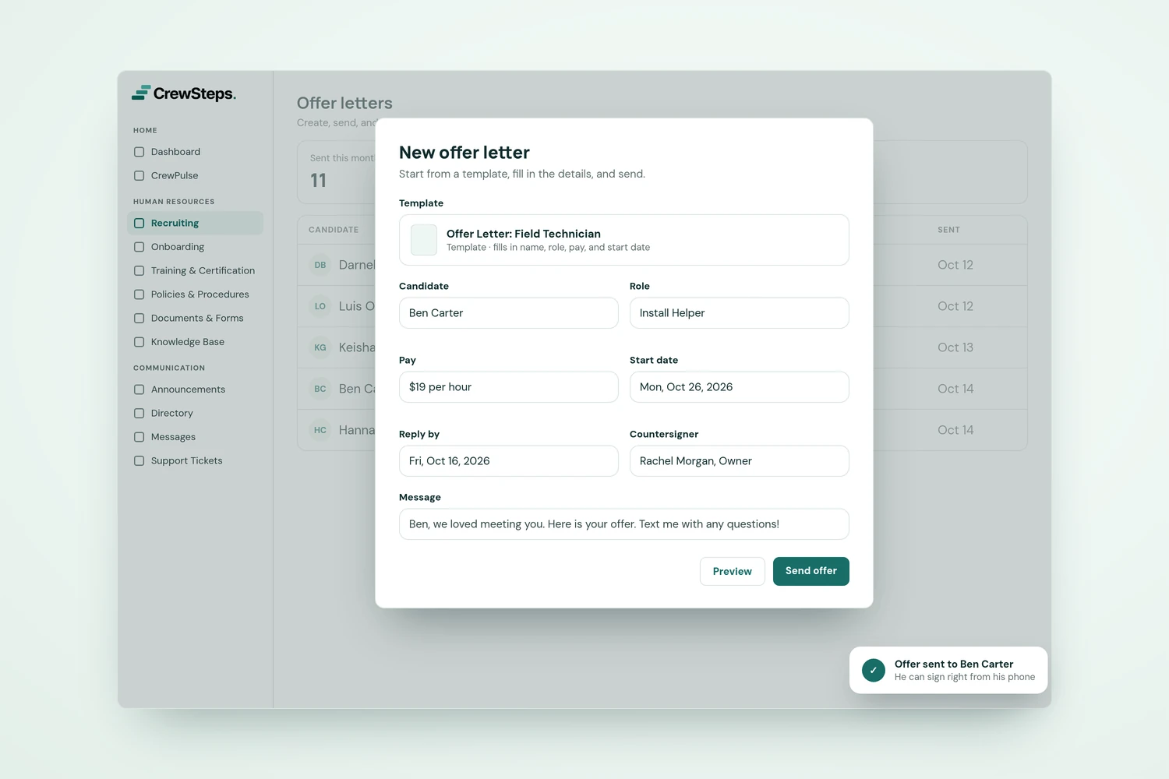1169x779 pixels.
Task: Click the Documents & Forms icon
Action: [139, 319]
